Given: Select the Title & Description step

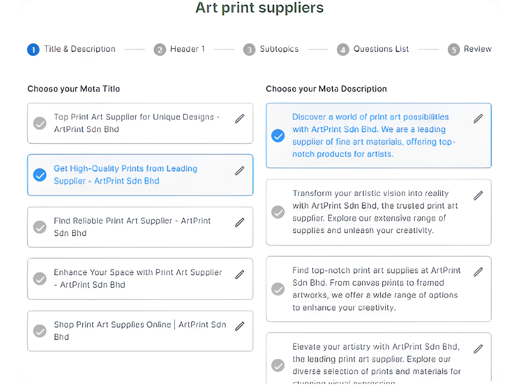Looking at the screenshot, I should tap(71, 50).
